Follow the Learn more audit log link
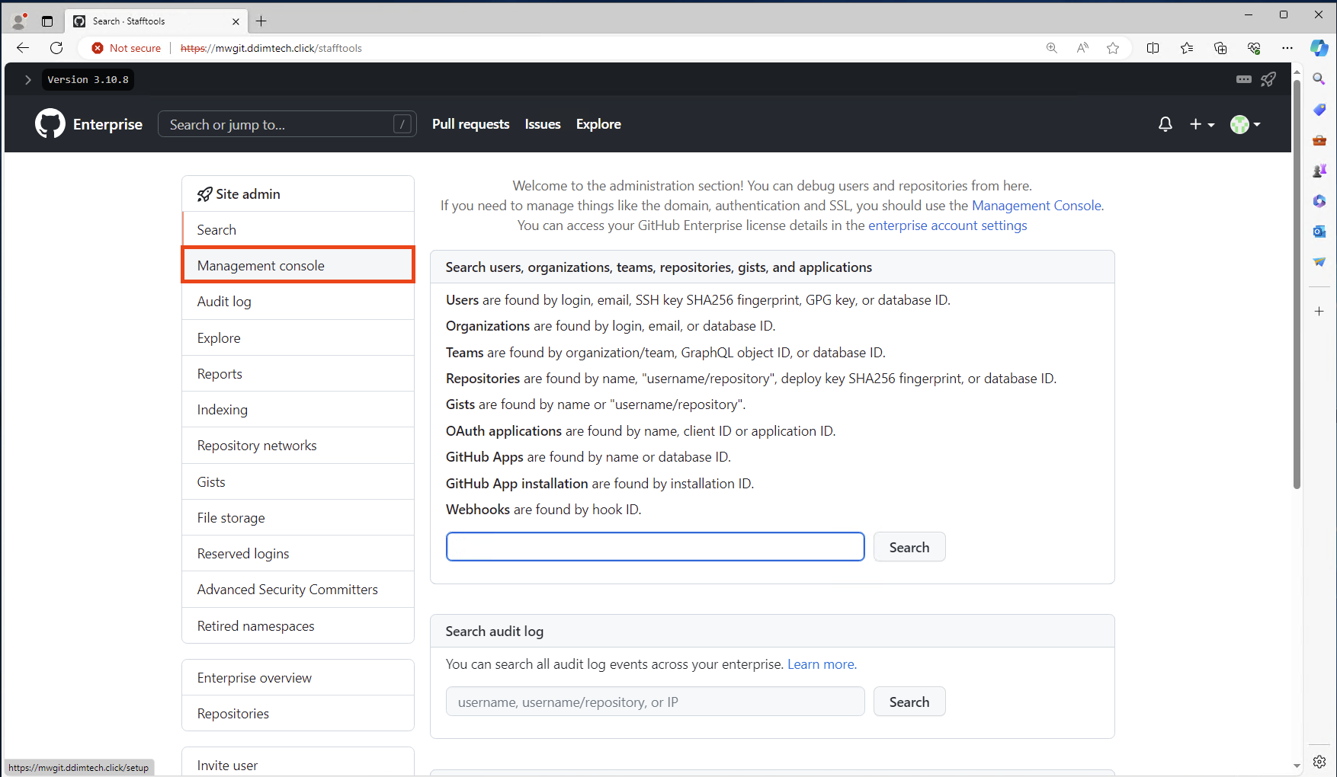The height and width of the screenshot is (777, 1337). pyautogui.click(x=822, y=663)
